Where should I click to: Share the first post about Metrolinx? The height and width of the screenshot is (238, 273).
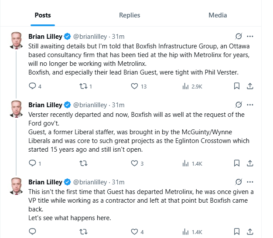tap(250, 86)
